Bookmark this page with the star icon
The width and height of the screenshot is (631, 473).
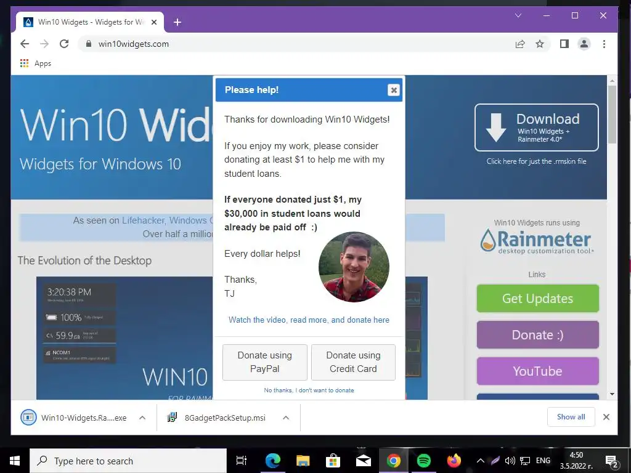(540, 44)
